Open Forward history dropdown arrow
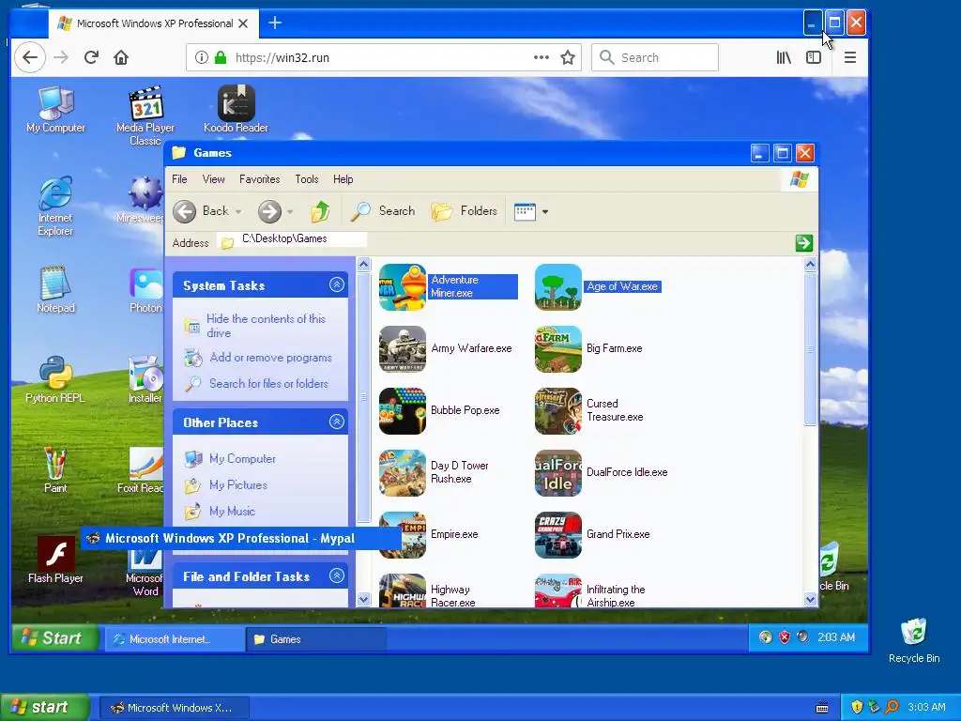 290,211
